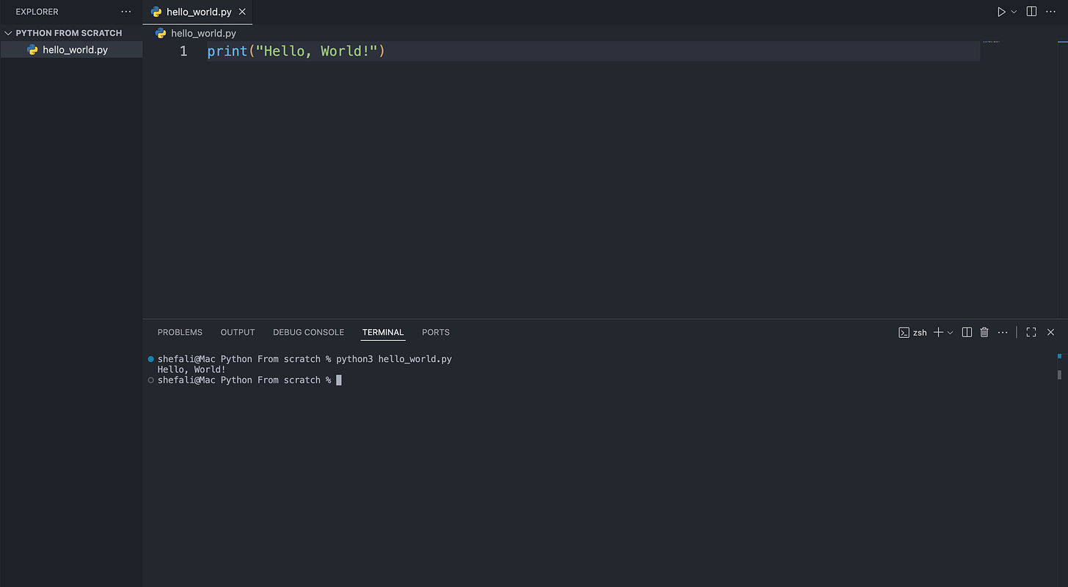Open run options dropdown beside play button
This screenshot has height=587, width=1068.
click(x=1014, y=12)
